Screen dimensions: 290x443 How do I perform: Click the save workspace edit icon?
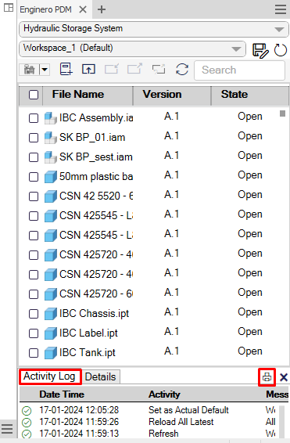pyautogui.click(x=260, y=50)
